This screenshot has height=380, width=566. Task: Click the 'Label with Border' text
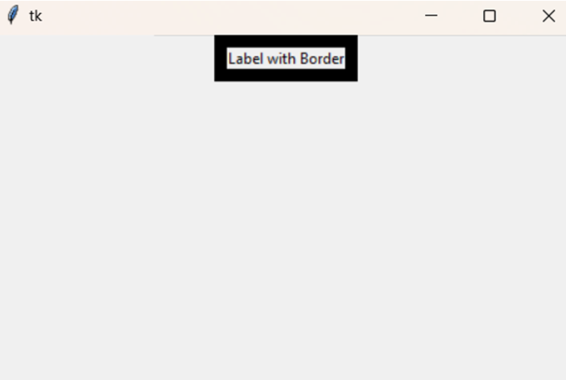pyautogui.click(x=286, y=59)
